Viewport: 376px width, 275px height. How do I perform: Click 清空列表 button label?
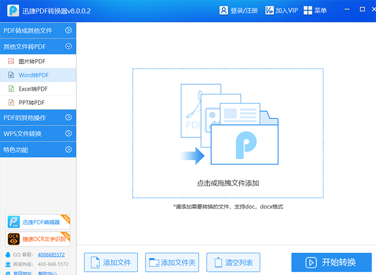(x=239, y=263)
